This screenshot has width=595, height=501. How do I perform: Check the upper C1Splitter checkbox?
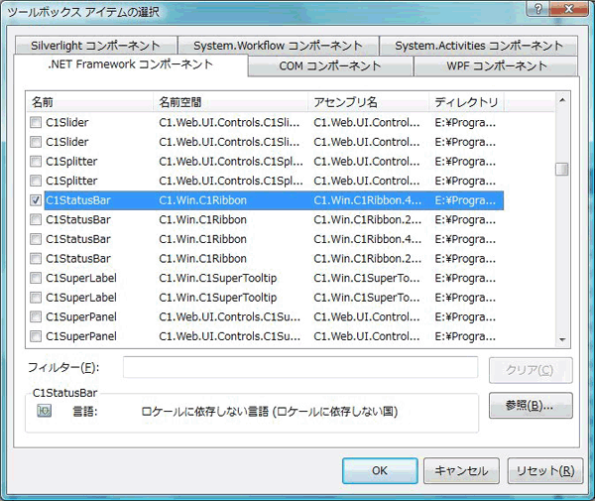pyautogui.click(x=36, y=162)
